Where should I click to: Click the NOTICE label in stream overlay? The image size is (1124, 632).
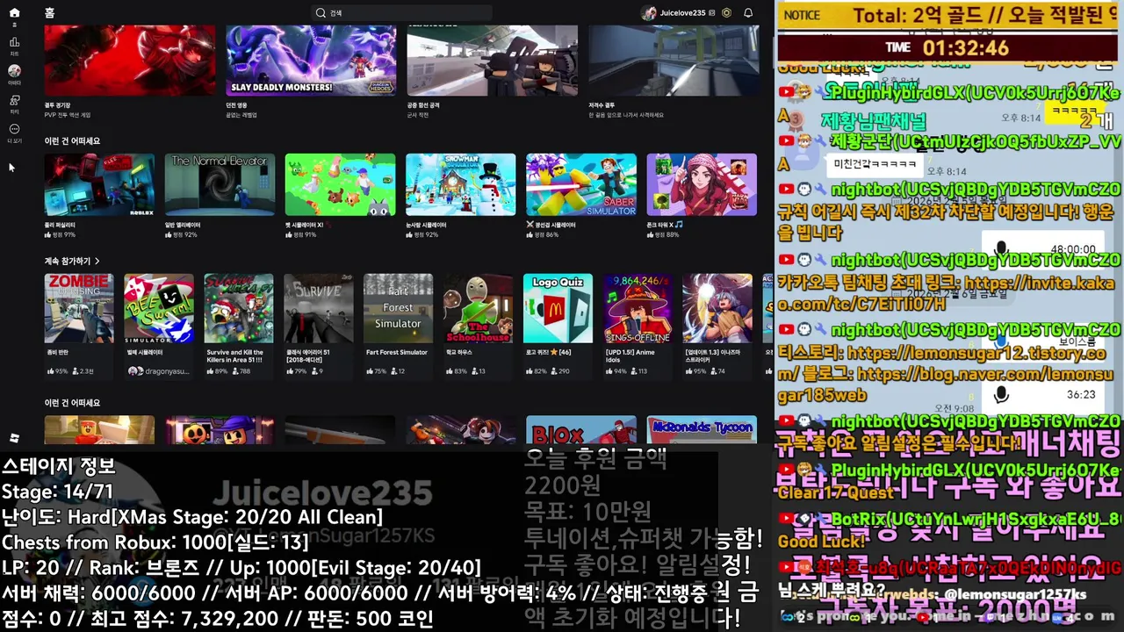802,15
